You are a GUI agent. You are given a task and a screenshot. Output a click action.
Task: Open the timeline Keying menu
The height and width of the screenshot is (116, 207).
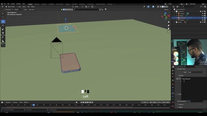(16, 102)
